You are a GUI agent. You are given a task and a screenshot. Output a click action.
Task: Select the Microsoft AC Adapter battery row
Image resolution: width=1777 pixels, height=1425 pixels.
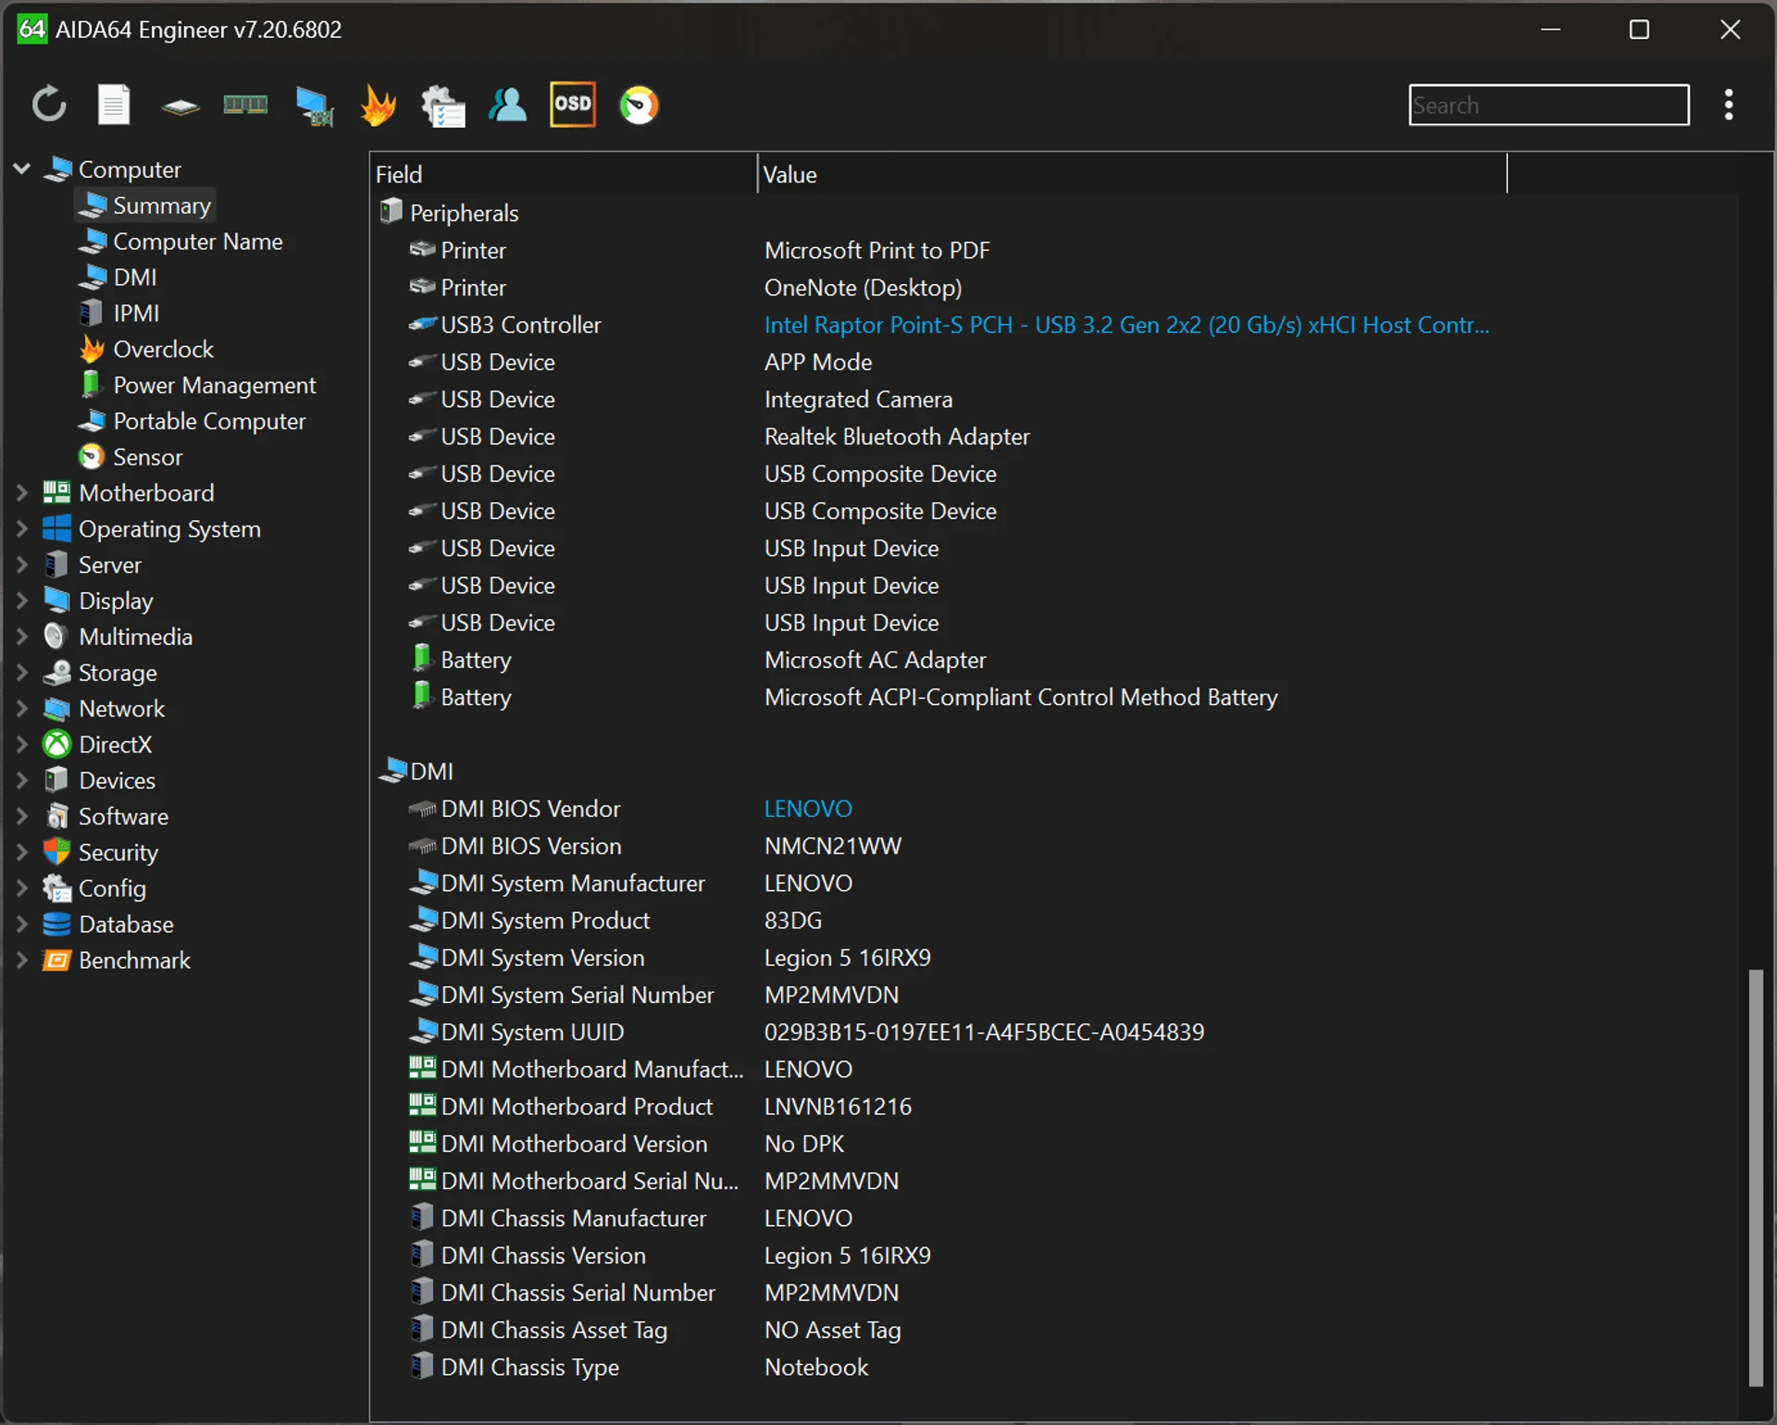coord(1053,660)
